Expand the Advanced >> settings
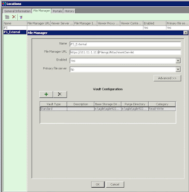 tap(167, 78)
